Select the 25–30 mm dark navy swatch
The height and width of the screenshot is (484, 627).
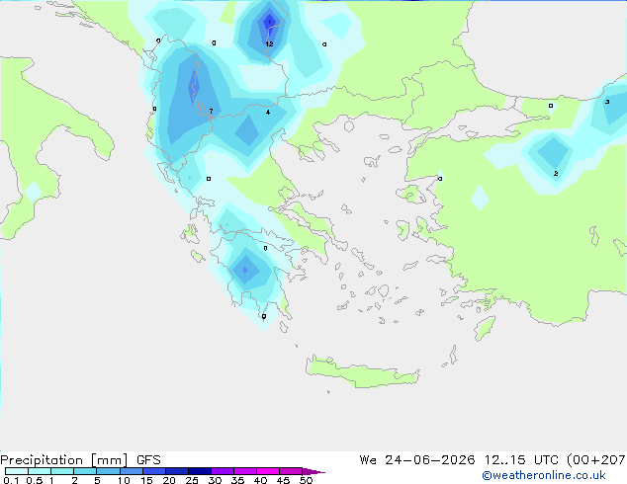[x=200, y=471]
